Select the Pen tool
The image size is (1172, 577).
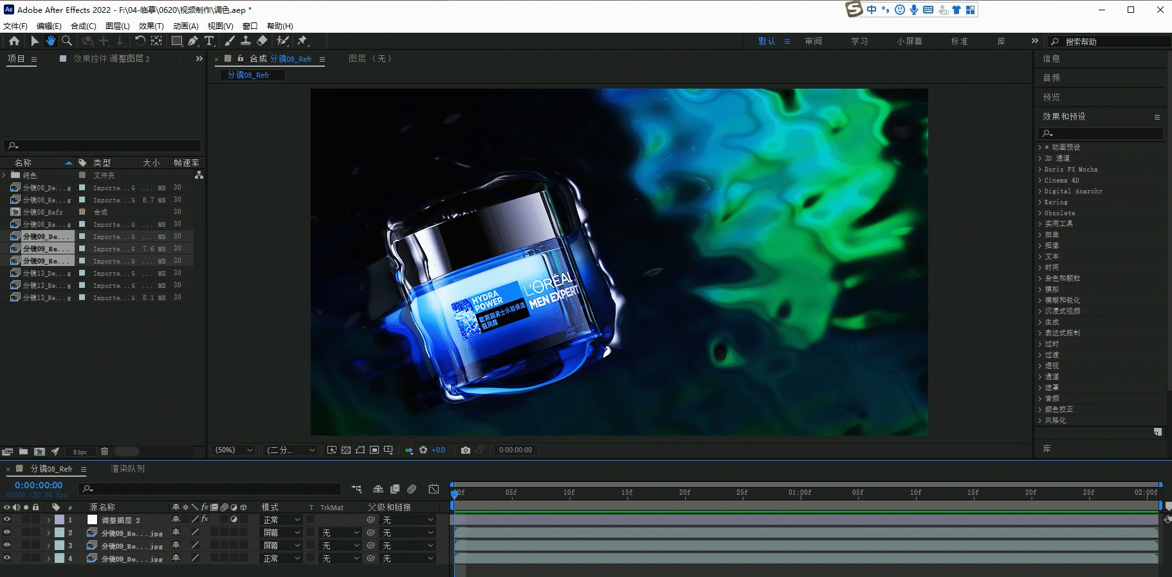(x=193, y=40)
